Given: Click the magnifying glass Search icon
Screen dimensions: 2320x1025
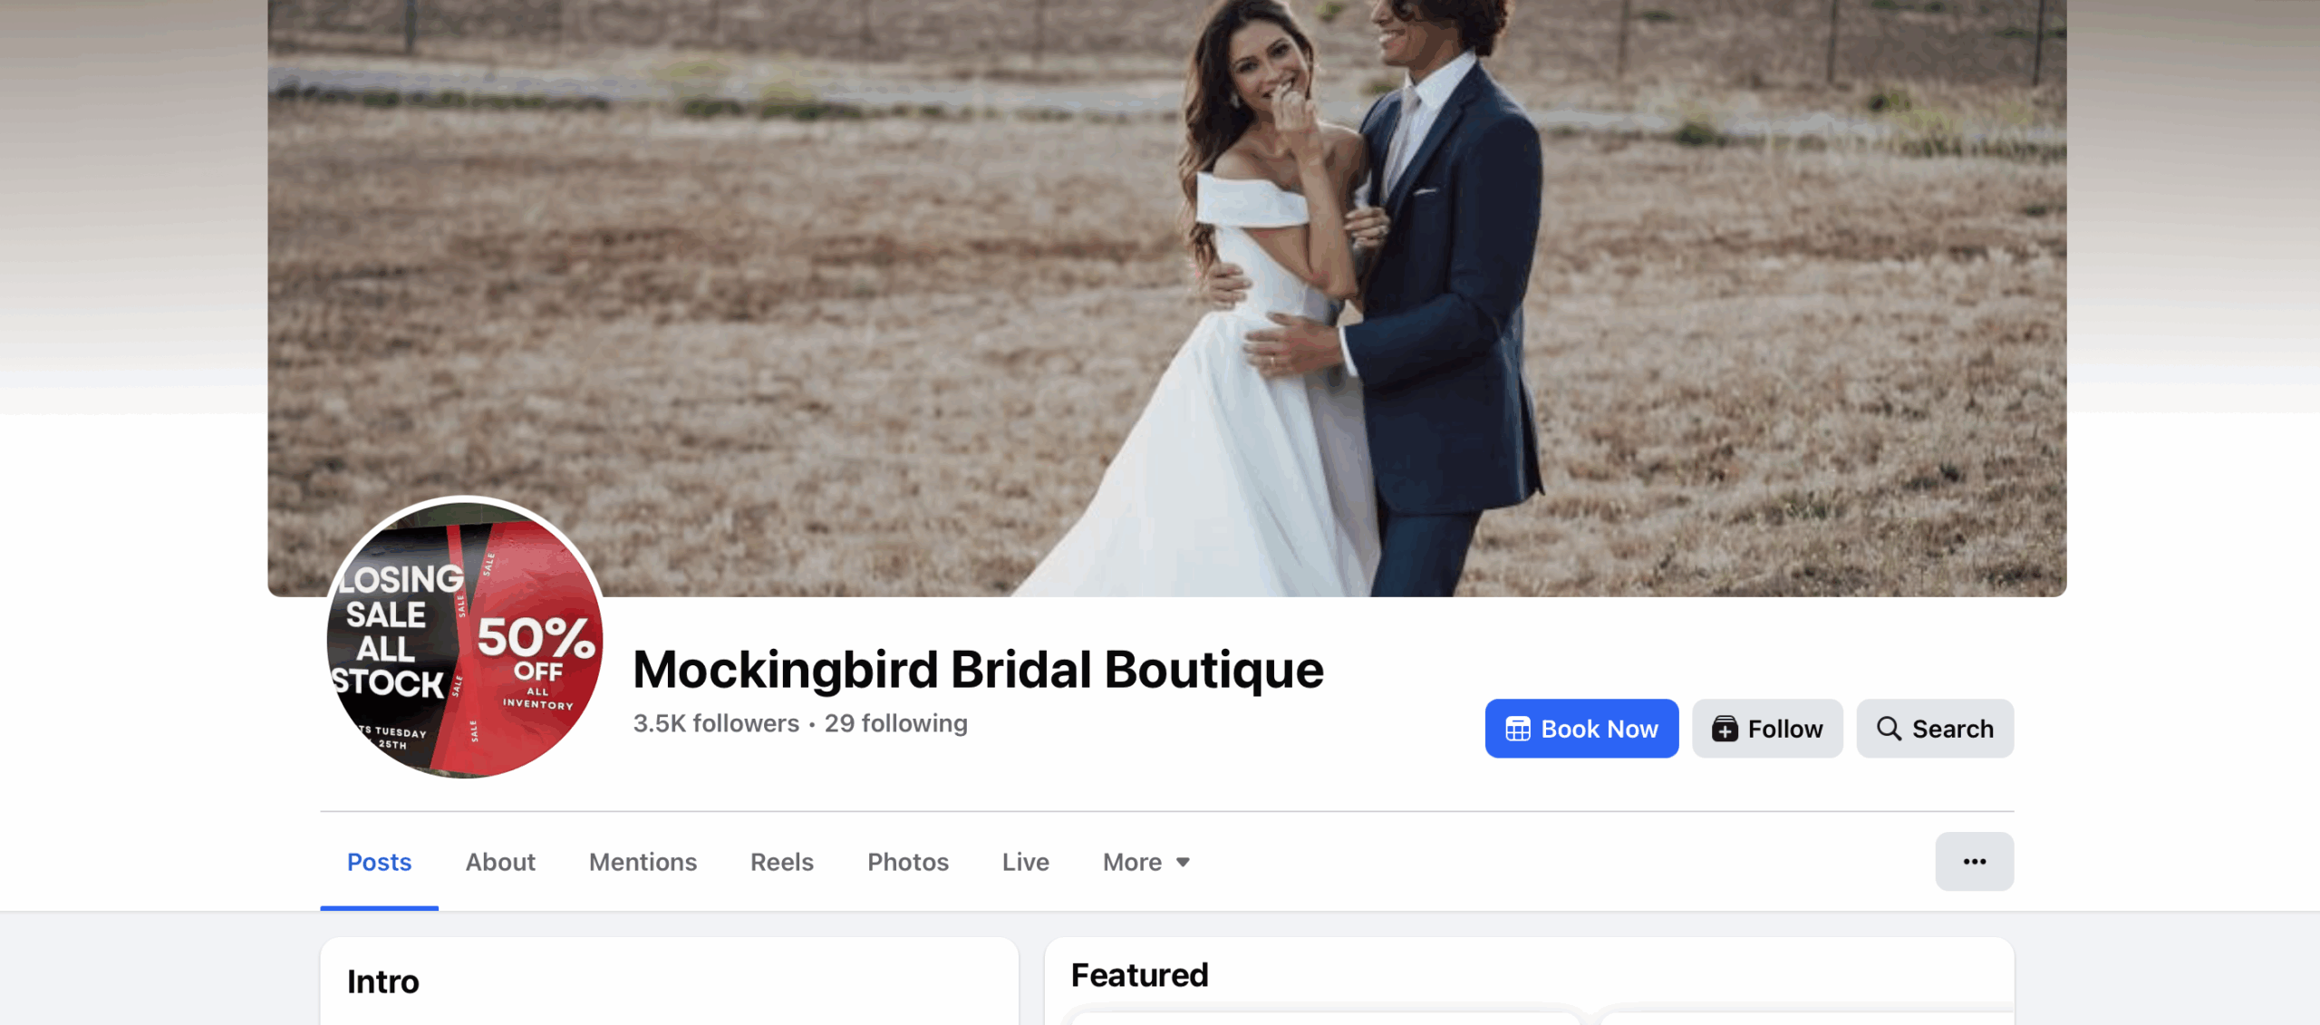Looking at the screenshot, I should [x=1889, y=729].
